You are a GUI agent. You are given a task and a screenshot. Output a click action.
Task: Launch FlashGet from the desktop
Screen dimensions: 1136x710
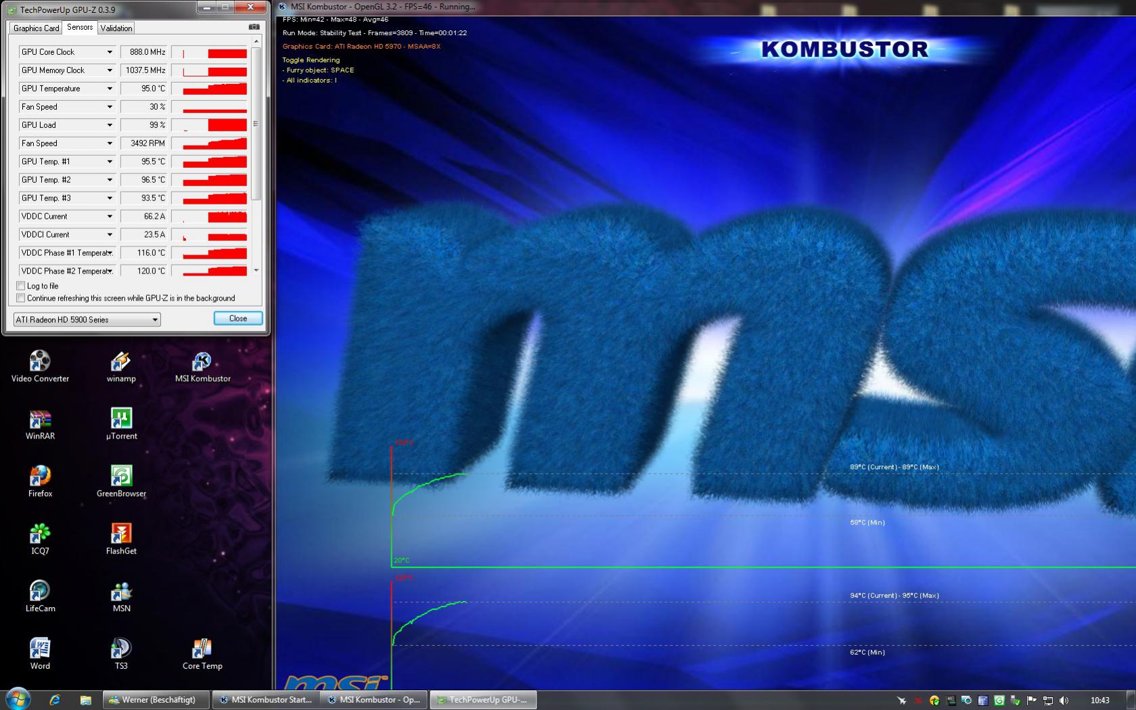tap(121, 539)
